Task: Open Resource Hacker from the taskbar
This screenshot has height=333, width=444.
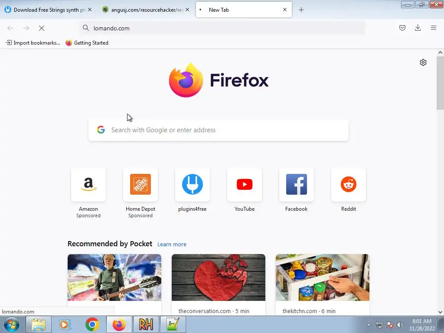Action: pos(146,324)
